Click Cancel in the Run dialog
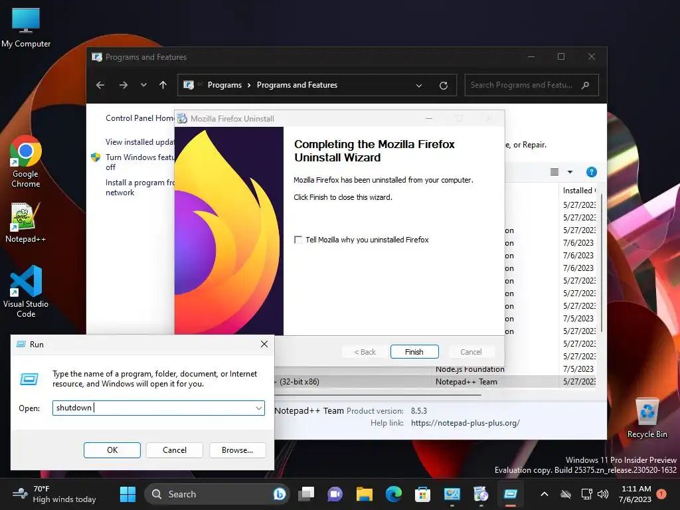Screen dimensions: 680x510 (175, 450)
